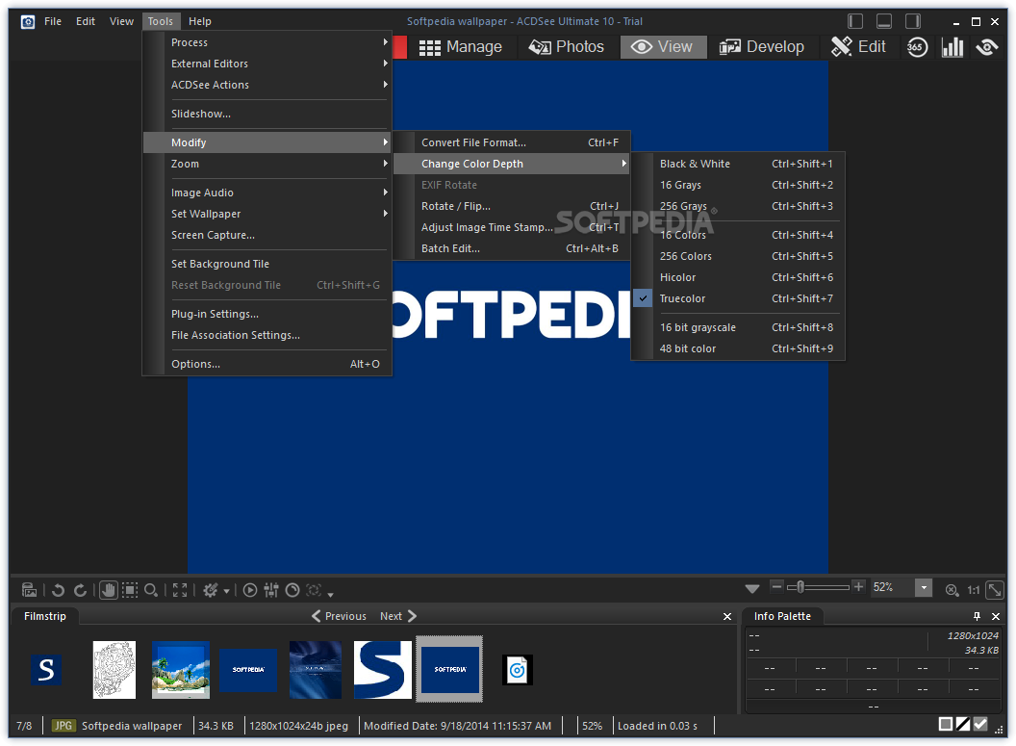Open the tropical beach filmstrip thumbnail

[181, 670]
